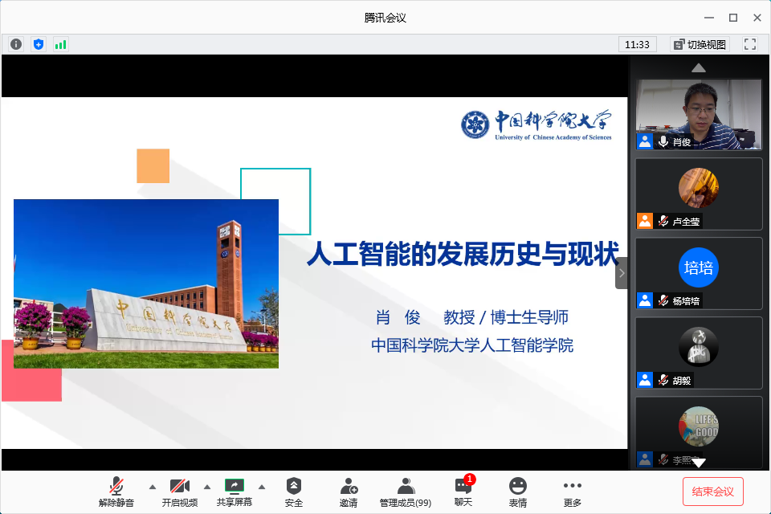Click muted mic icon next to 胡毅
The image size is (771, 514).
pyautogui.click(x=663, y=380)
